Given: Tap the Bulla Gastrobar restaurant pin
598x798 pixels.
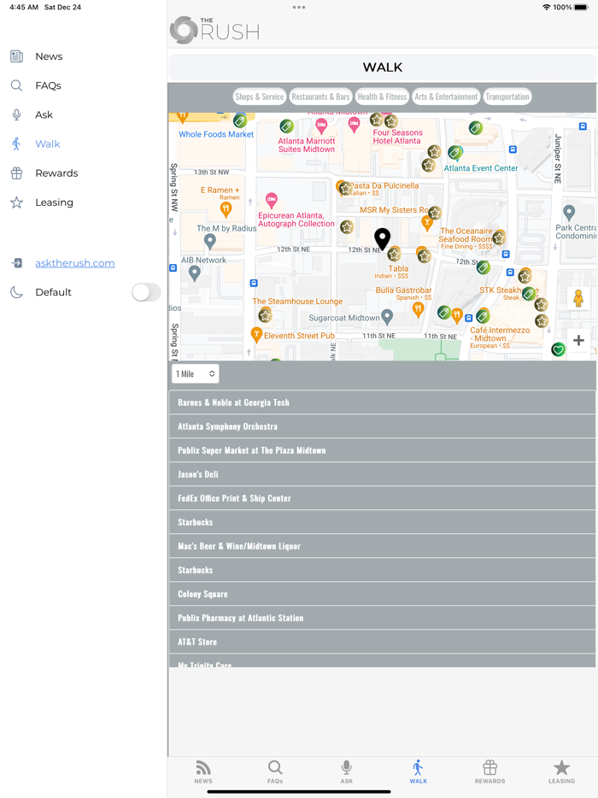Looking at the screenshot, I should pyautogui.click(x=418, y=309).
